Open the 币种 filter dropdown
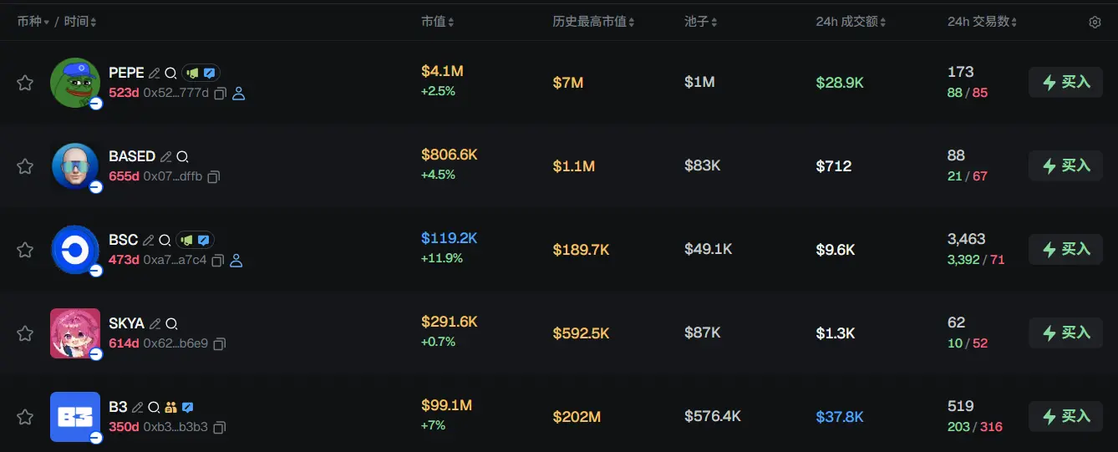 pos(33,22)
